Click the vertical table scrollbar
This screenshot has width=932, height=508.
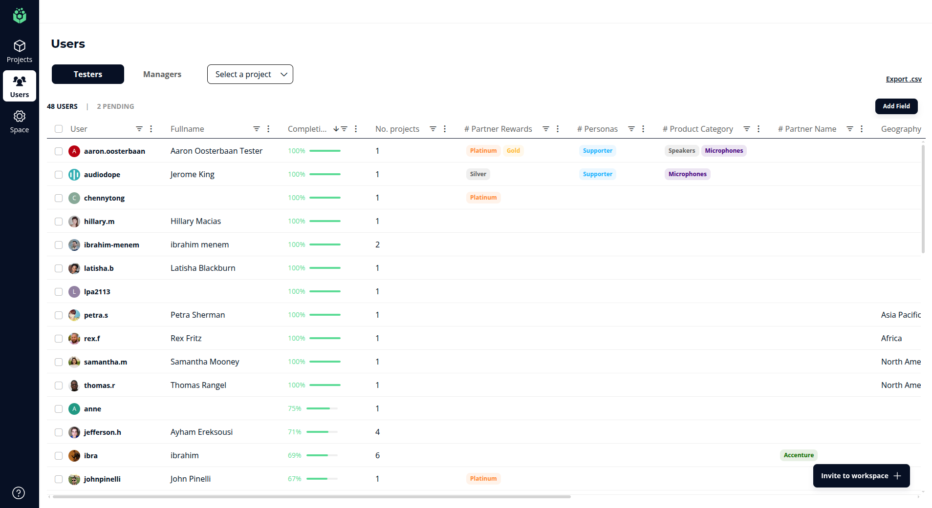click(x=923, y=199)
